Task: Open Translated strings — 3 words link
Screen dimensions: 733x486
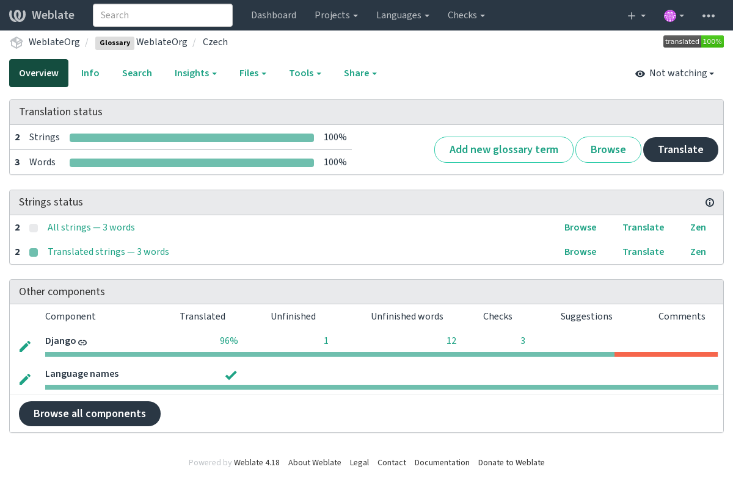Action: pyautogui.click(x=108, y=252)
